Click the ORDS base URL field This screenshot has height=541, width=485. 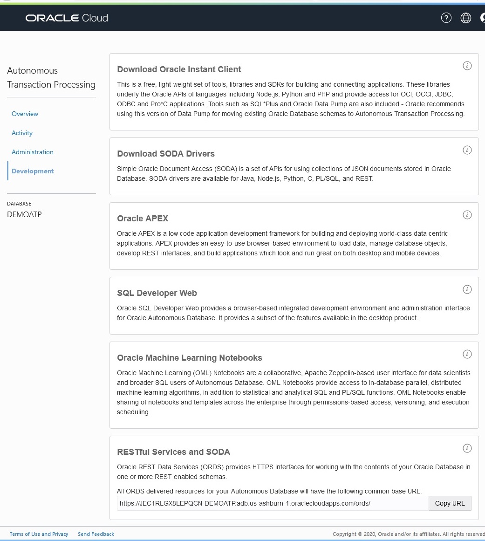(x=272, y=503)
